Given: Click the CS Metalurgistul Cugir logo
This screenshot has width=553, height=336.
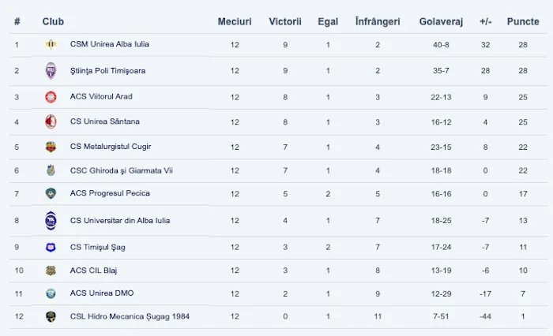Looking at the screenshot, I should (51, 147).
